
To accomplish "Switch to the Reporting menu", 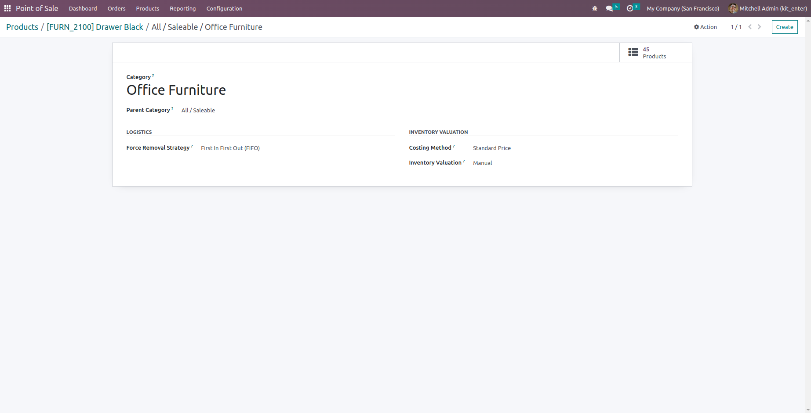I will coord(182,8).
